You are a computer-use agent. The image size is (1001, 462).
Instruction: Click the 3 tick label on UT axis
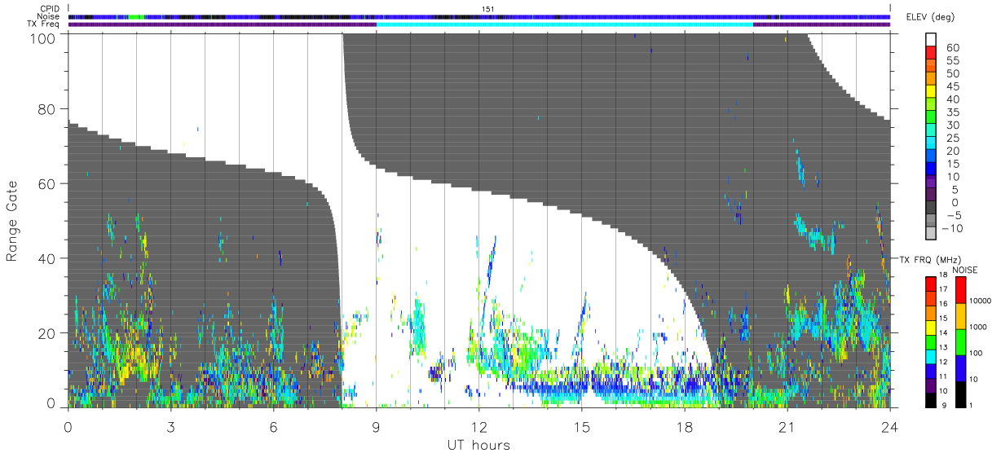(170, 426)
